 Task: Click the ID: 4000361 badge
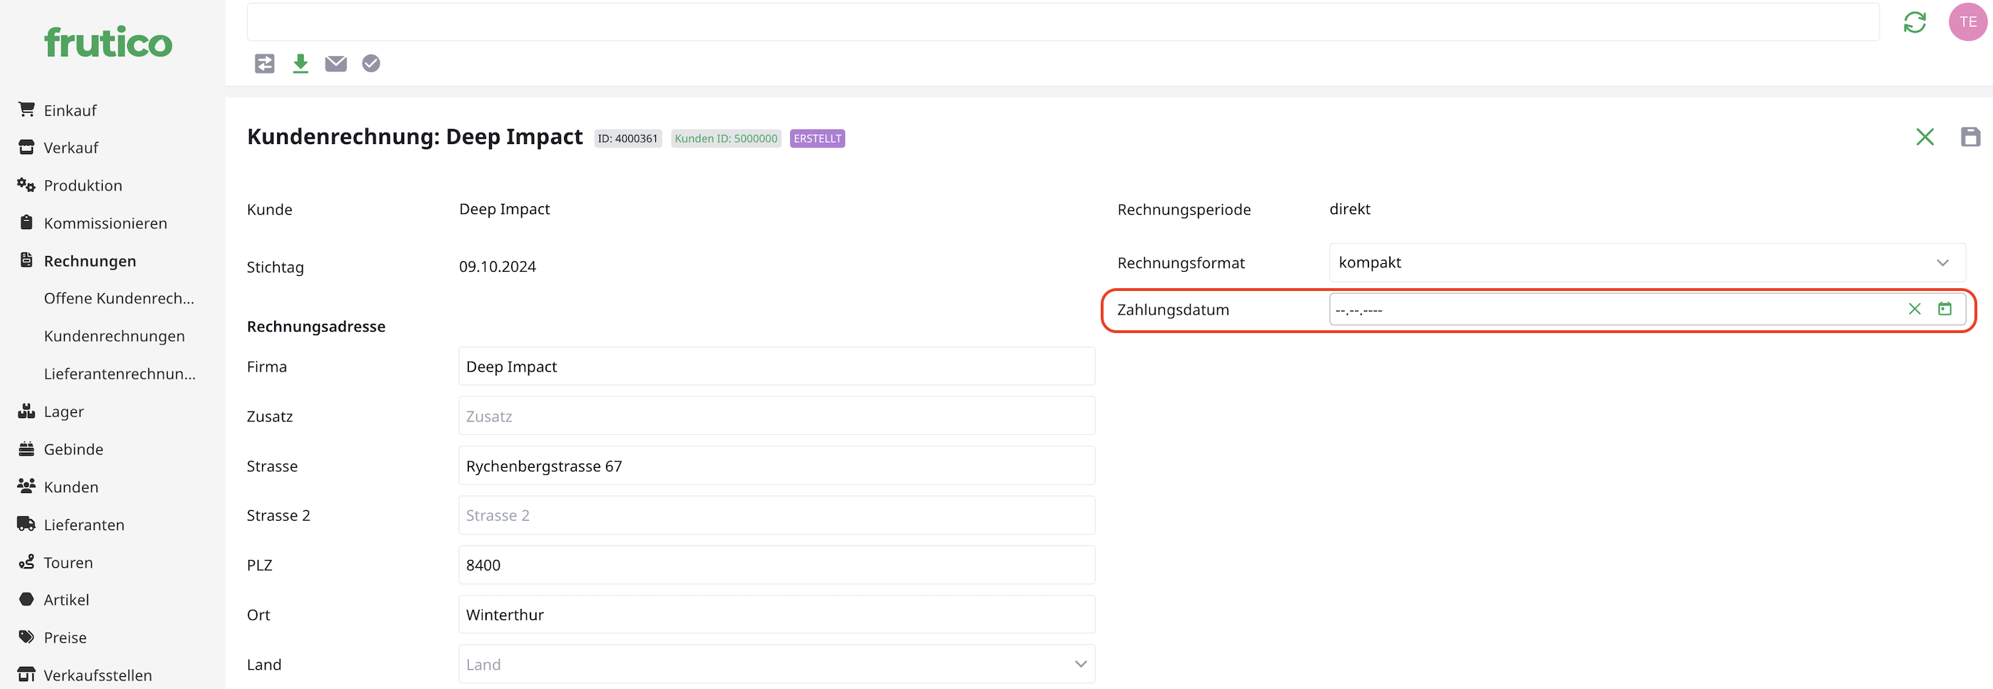(627, 138)
